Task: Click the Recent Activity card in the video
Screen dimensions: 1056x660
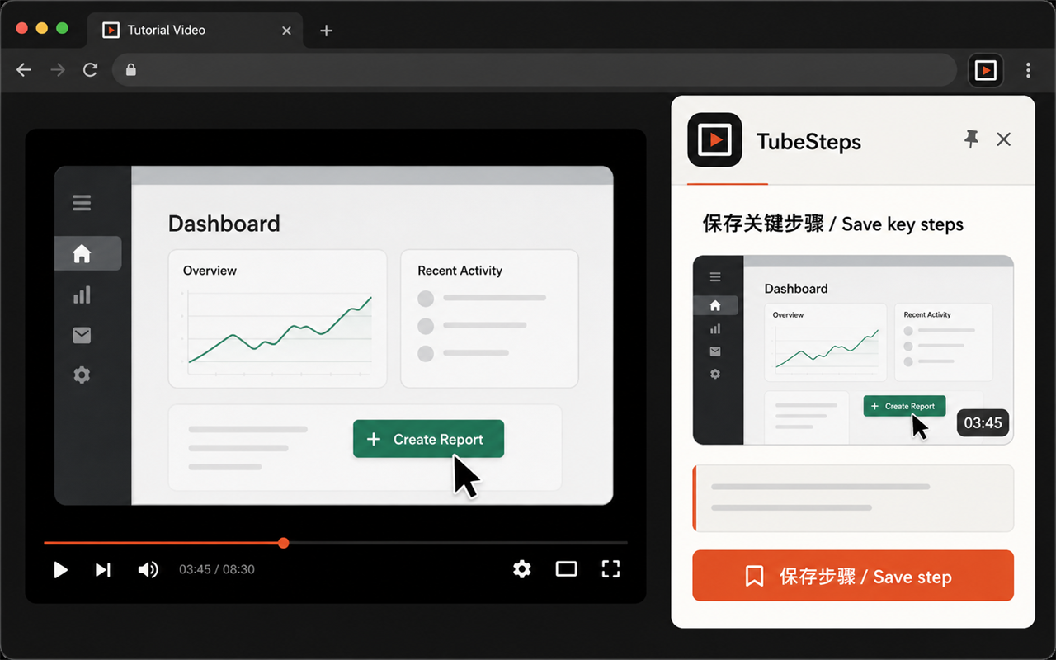Action: [x=489, y=318]
